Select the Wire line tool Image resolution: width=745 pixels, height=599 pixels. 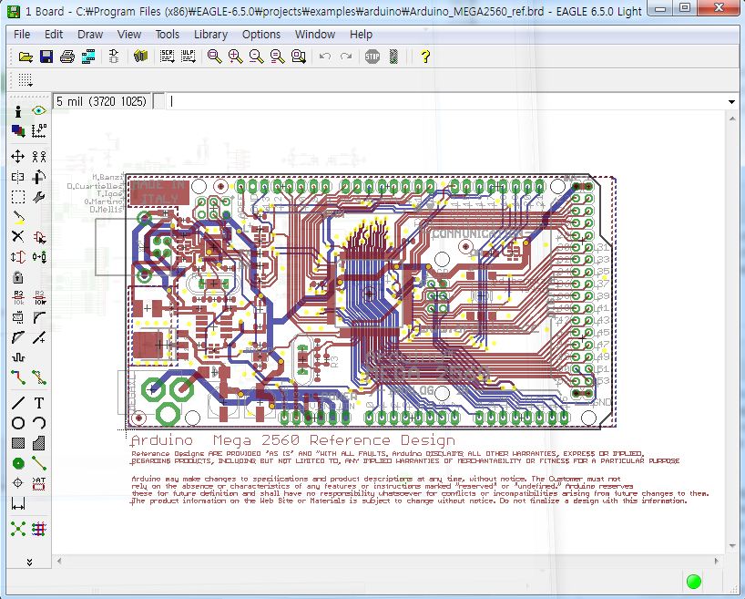click(x=18, y=404)
